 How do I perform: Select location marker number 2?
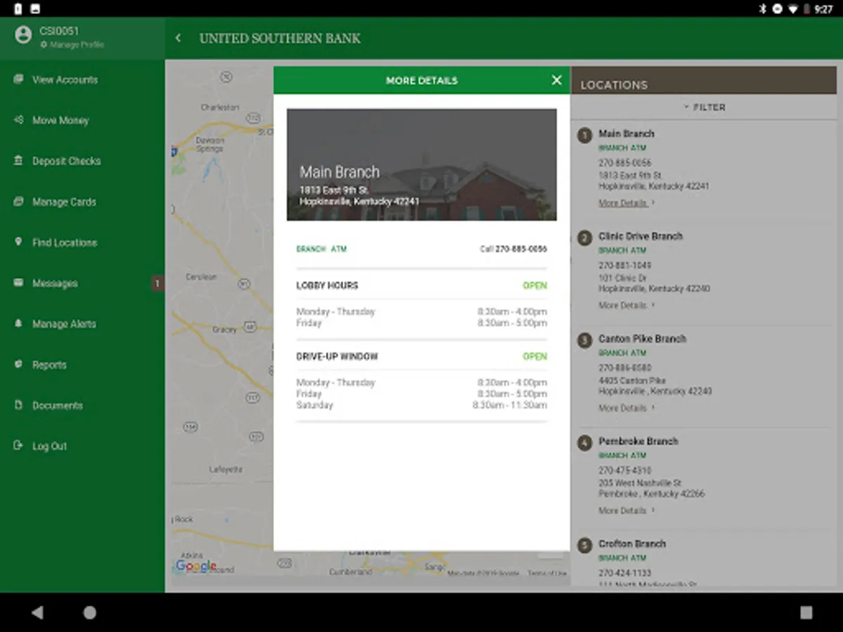pos(584,237)
